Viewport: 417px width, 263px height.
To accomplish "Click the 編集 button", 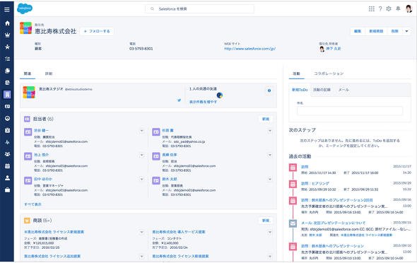I will click(x=358, y=31).
